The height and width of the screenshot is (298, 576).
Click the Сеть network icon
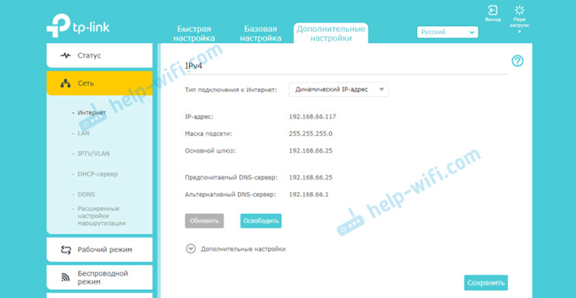pyautogui.click(x=66, y=83)
